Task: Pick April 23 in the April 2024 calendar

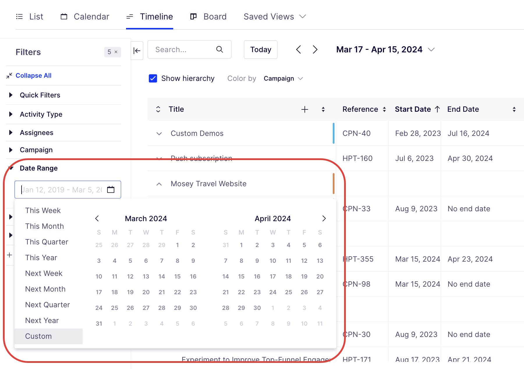Action: [x=257, y=292]
